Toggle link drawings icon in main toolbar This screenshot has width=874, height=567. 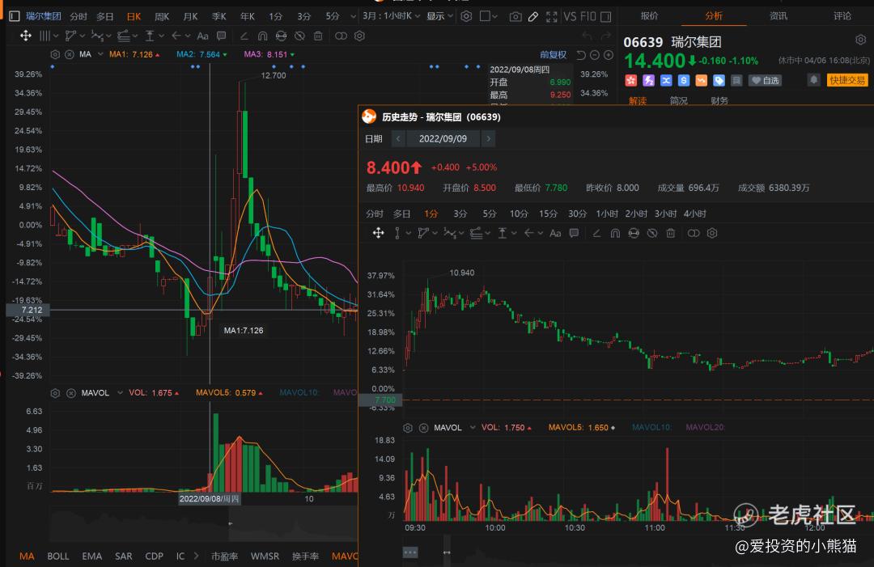(341, 36)
